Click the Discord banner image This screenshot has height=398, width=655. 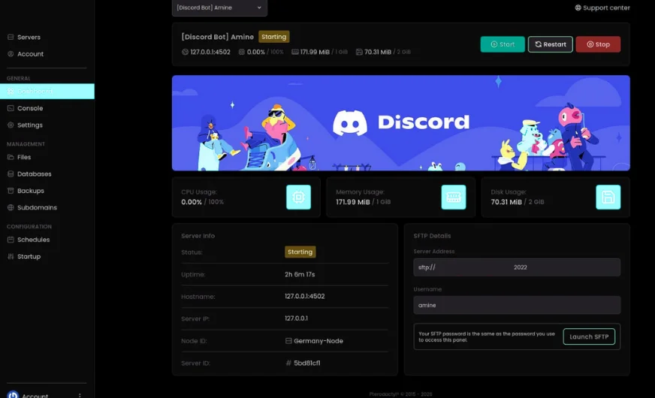[x=400, y=123]
